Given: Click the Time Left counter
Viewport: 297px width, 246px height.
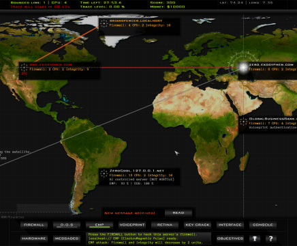Looking at the screenshot, I should [x=101, y=3].
